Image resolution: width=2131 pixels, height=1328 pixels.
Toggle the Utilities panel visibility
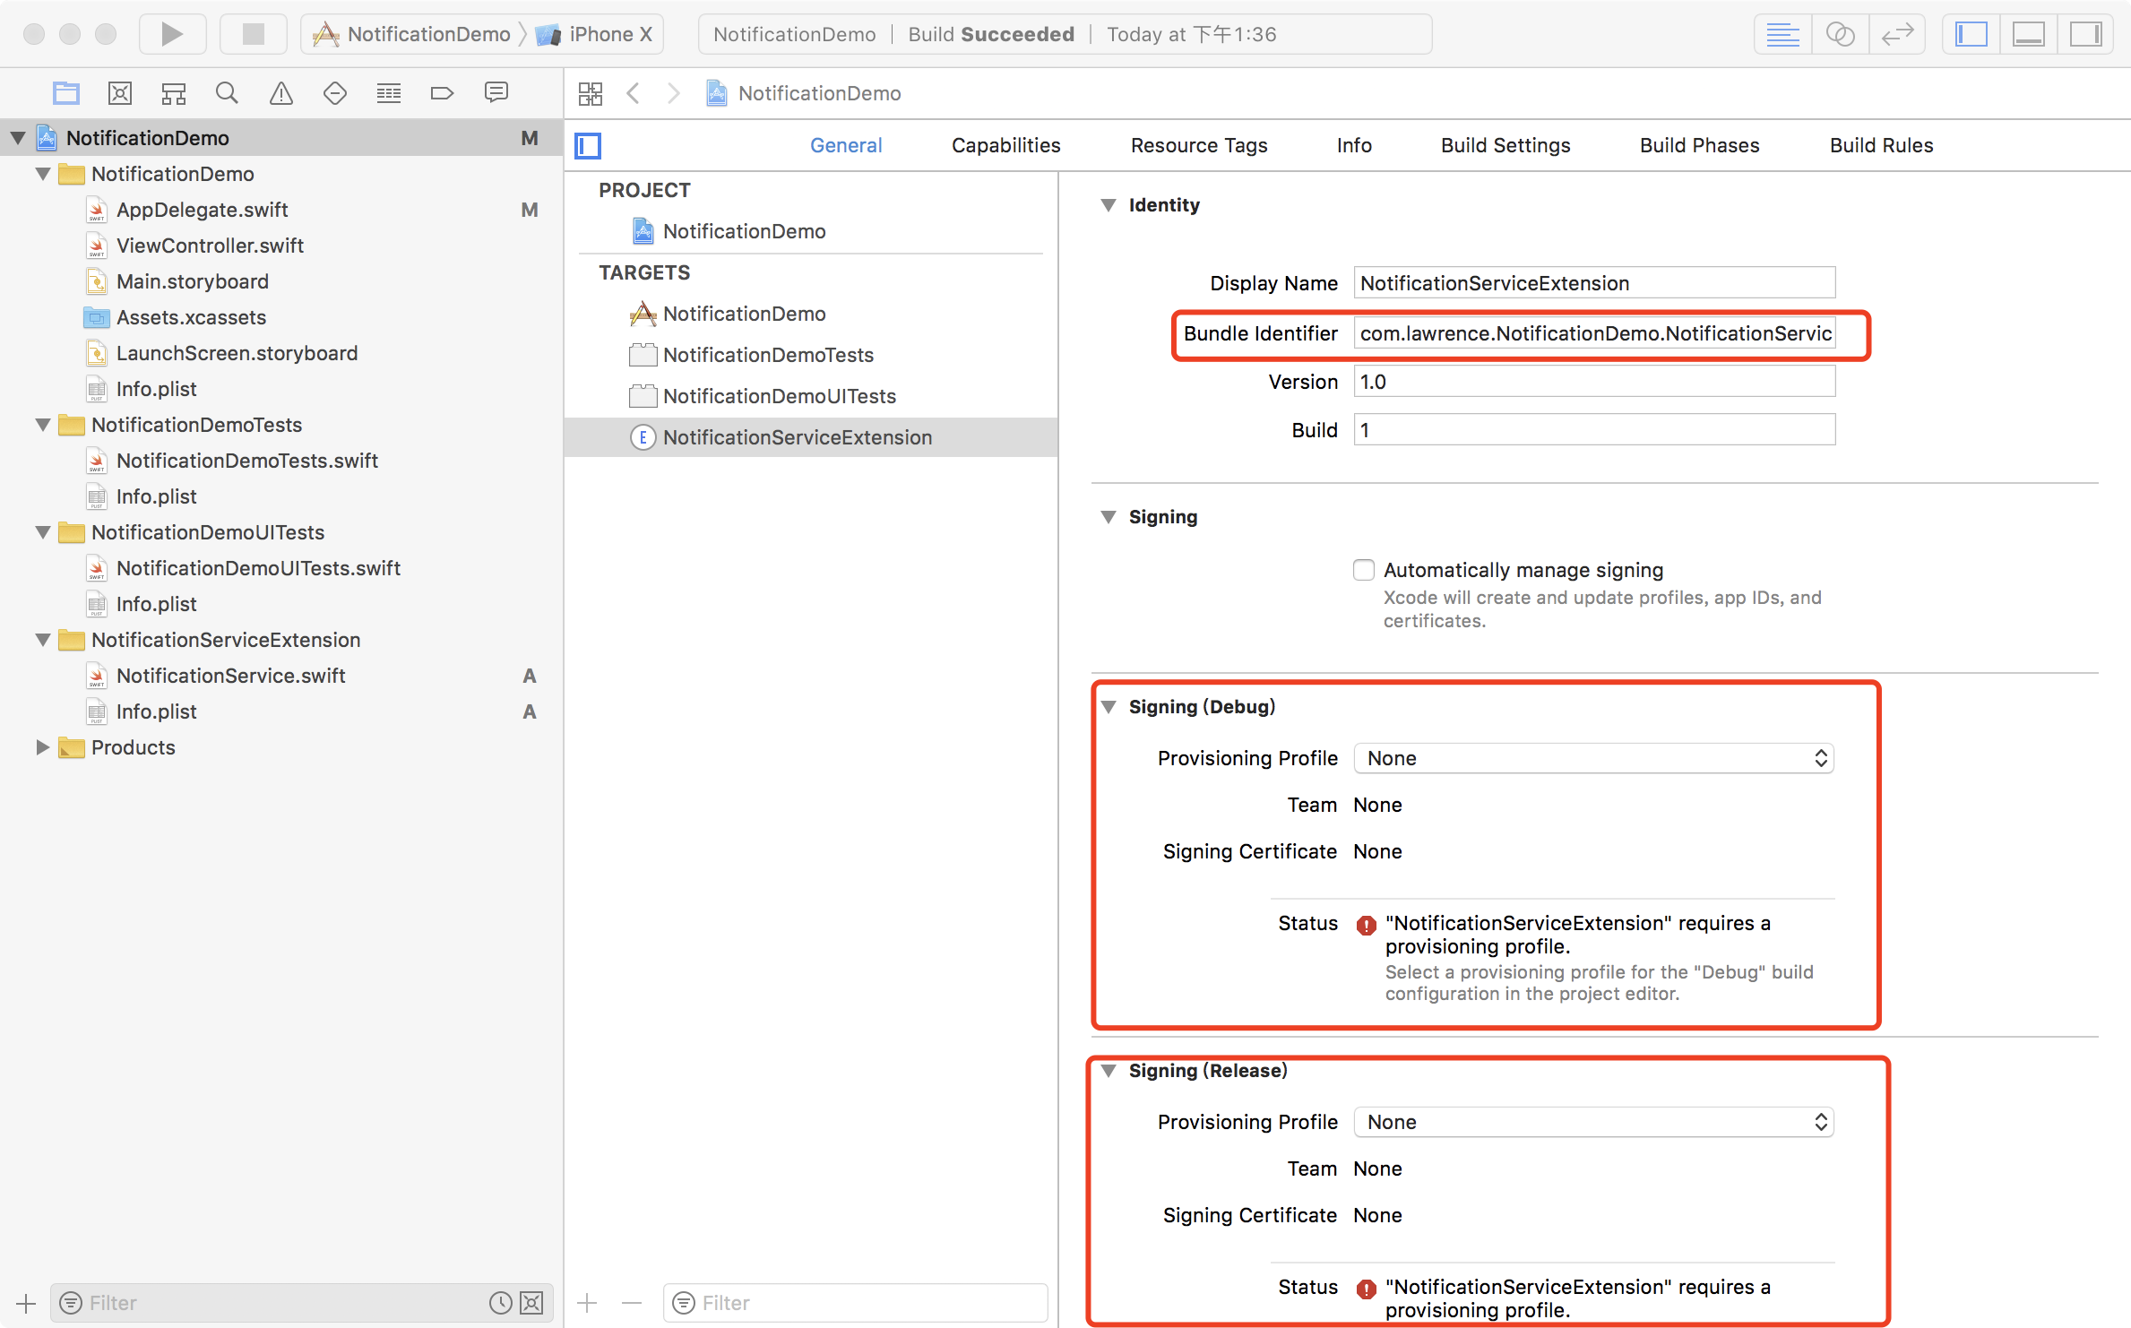2086,34
